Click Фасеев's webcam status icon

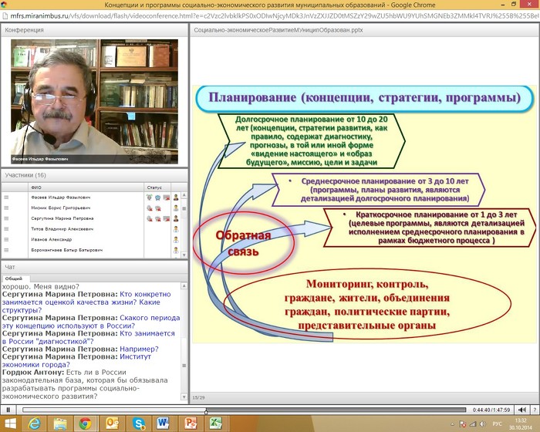[x=157, y=197]
